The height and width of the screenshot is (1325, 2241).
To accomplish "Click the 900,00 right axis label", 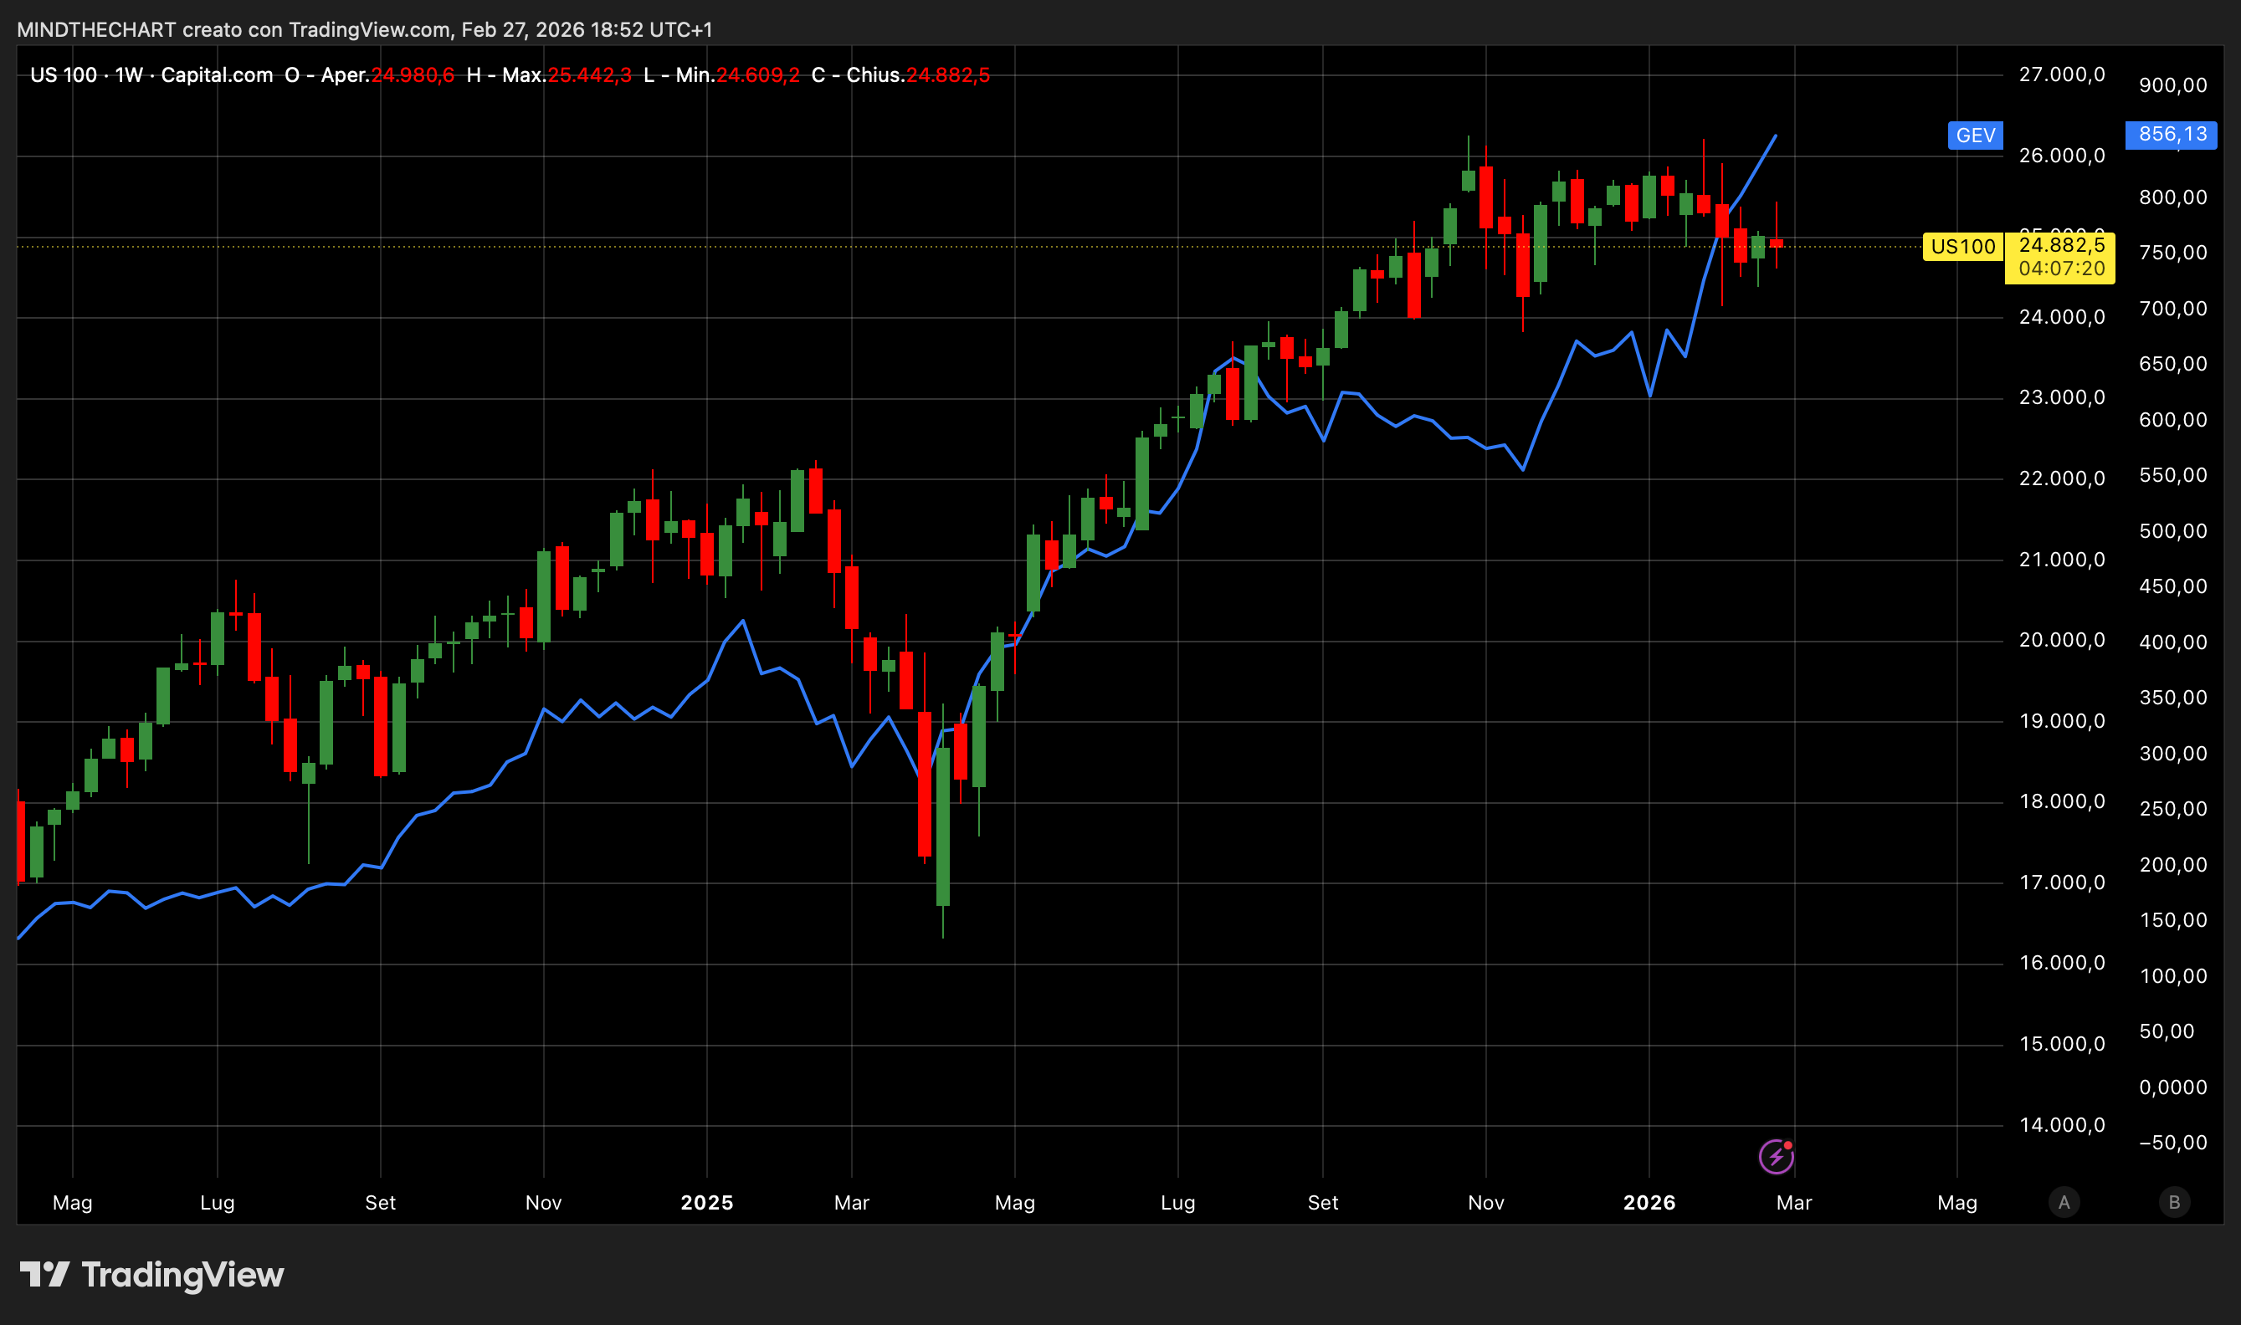I will coord(2172,85).
